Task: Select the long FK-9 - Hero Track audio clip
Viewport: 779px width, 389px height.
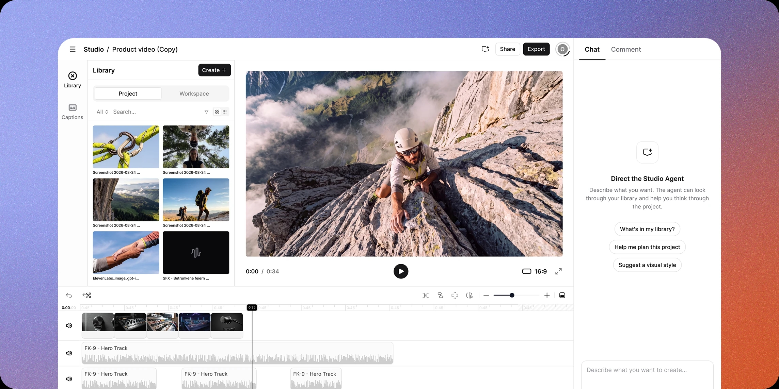Action: tap(237, 353)
